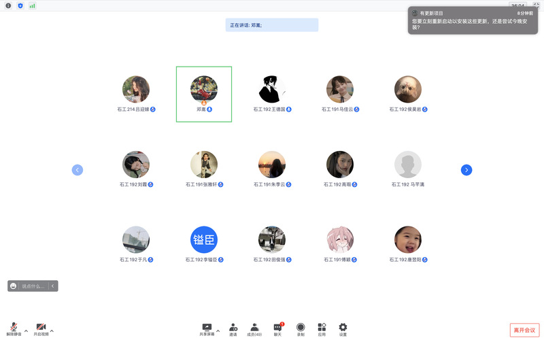Start recording with the 录制 icon
The image size is (544, 340).
(301, 328)
